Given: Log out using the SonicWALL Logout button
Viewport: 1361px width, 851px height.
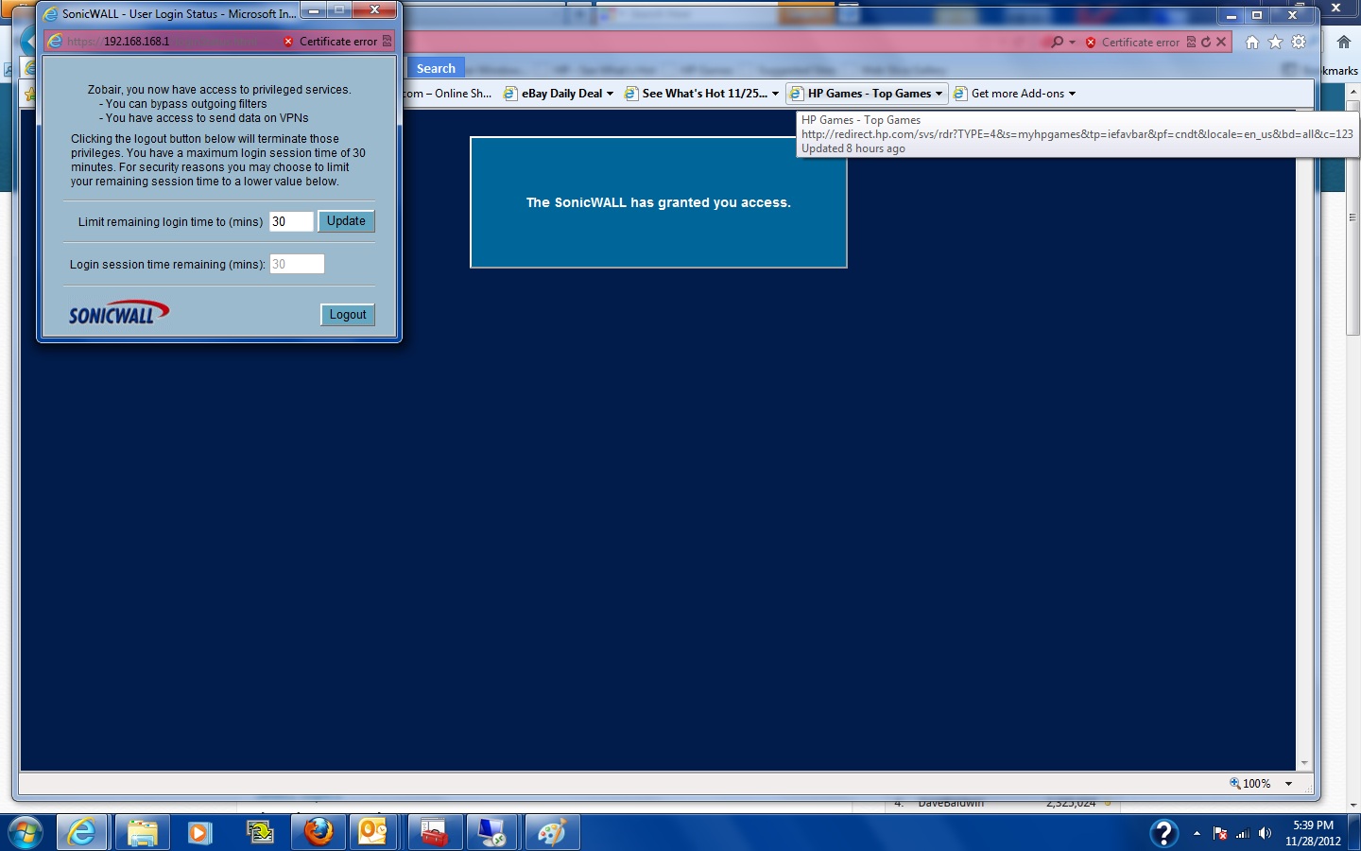Looking at the screenshot, I should tap(348, 315).
